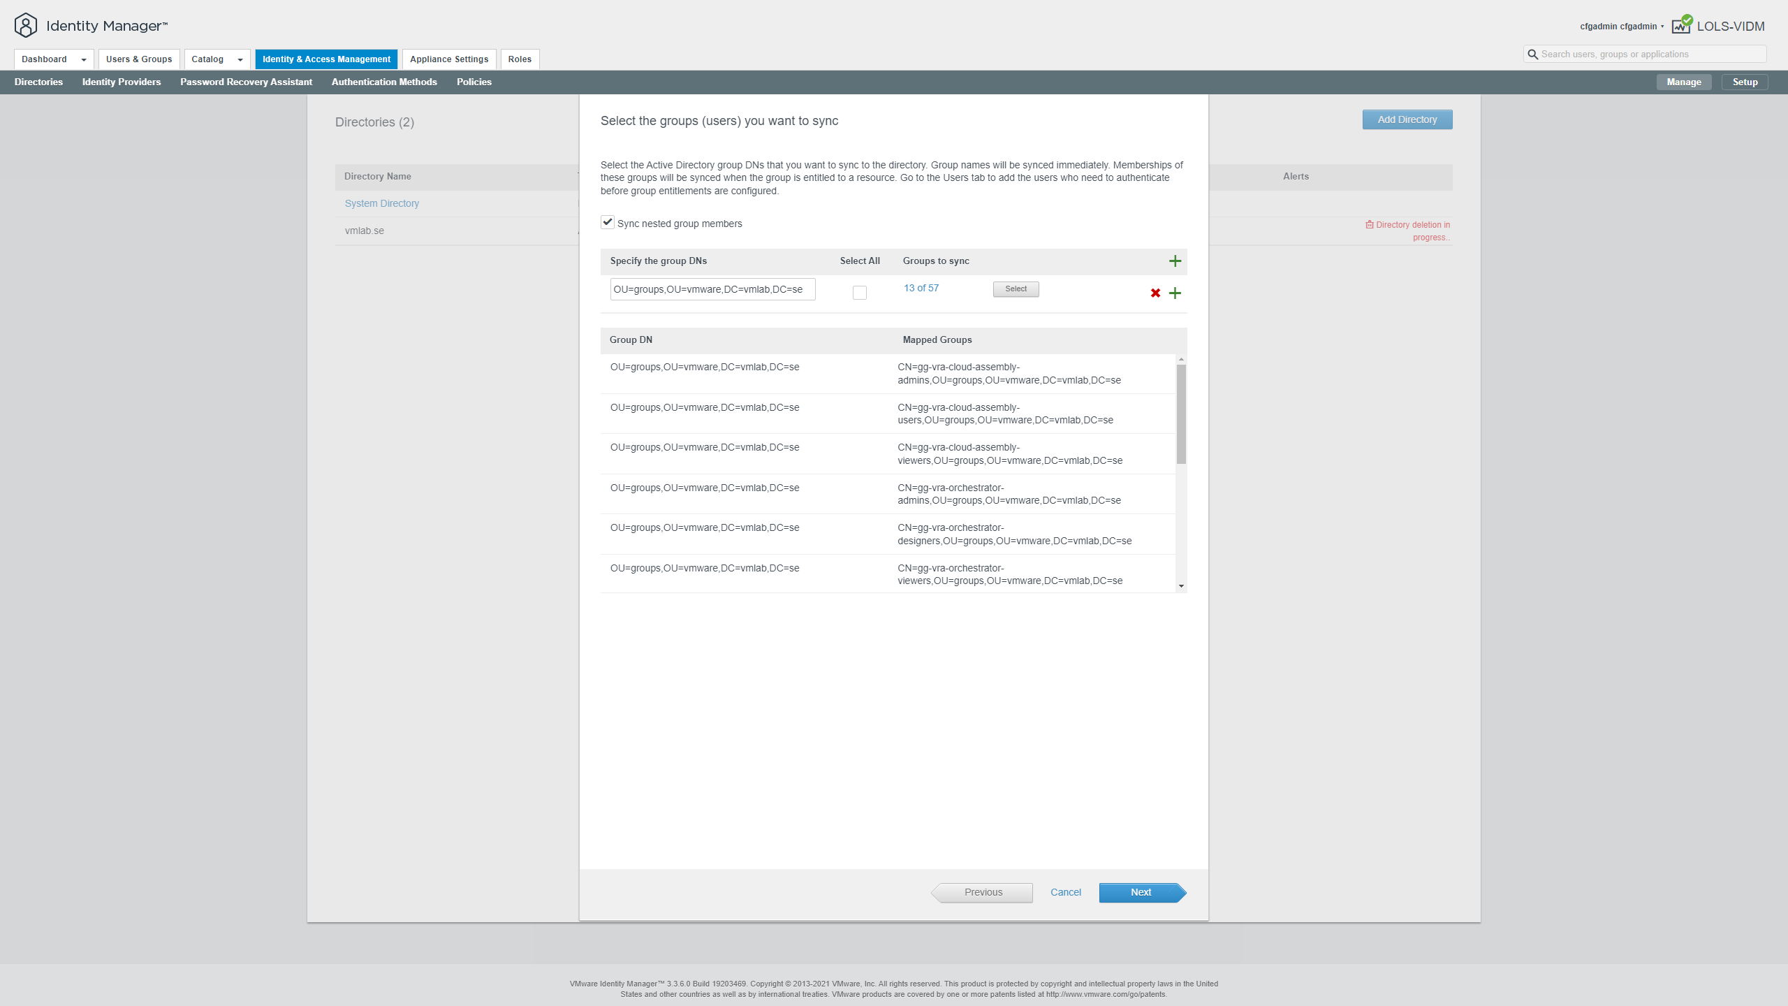Image resolution: width=1788 pixels, height=1006 pixels.
Task: Click the Previous button
Action: [x=982, y=892]
